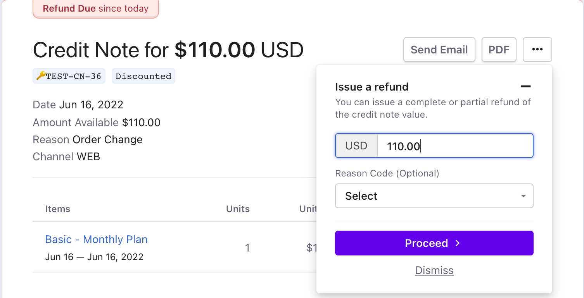Click the purple Proceed button

(x=434, y=243)
